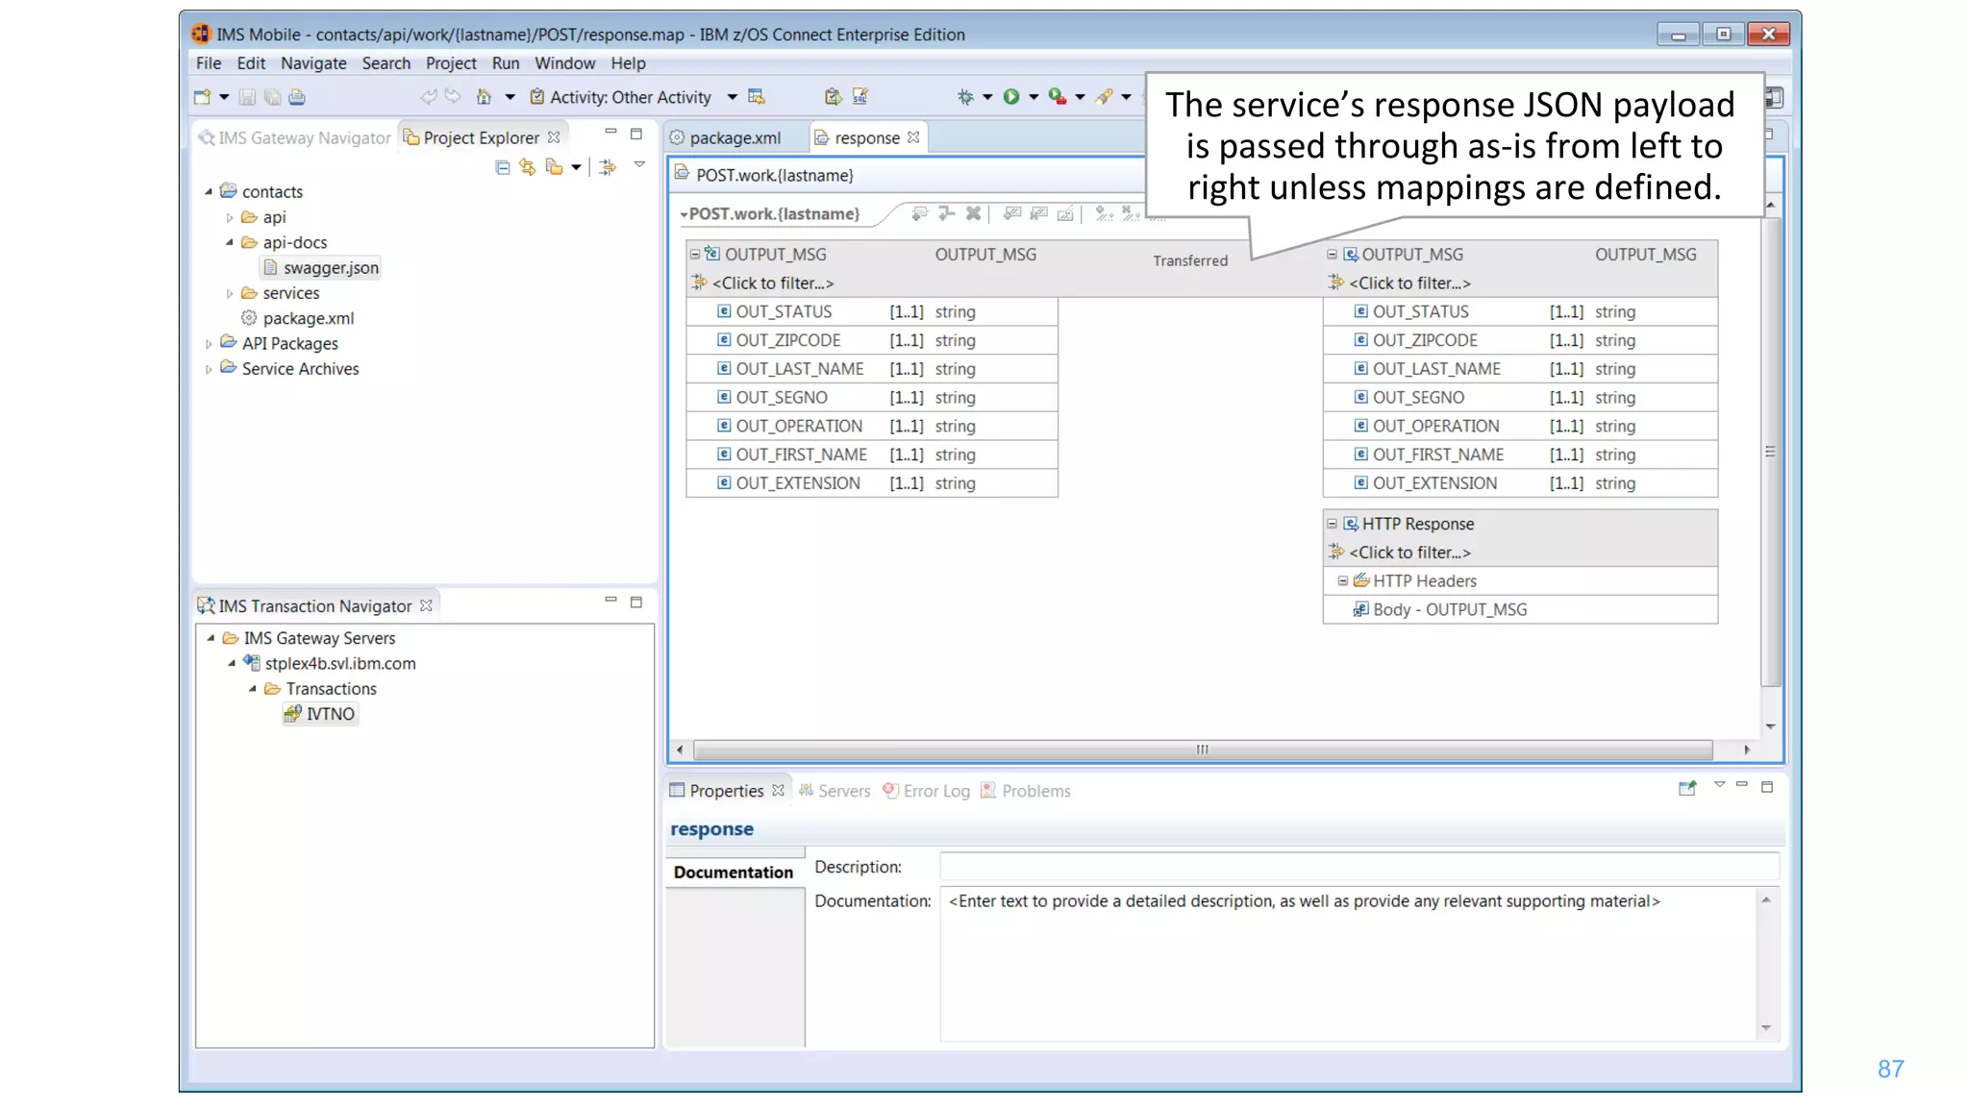Switch to package.xml editor tab

click(726, 137)
